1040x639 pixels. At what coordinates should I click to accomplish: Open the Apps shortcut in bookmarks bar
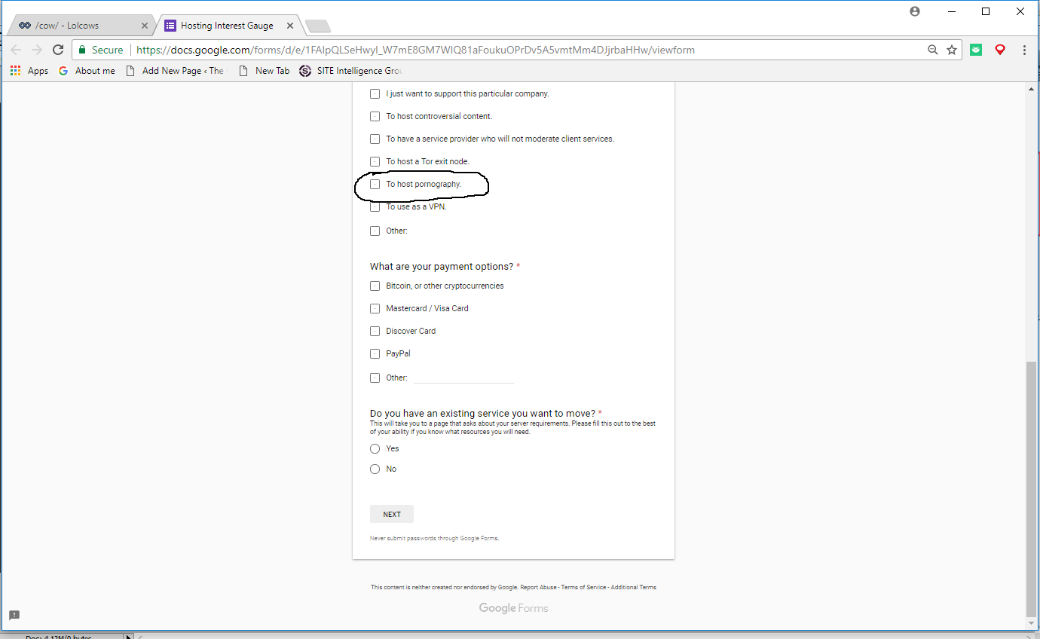click(x=29, y=71)
